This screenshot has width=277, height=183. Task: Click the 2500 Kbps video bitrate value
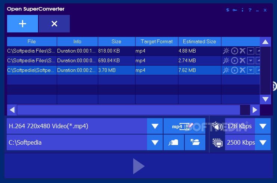click(x=240, y=142)
